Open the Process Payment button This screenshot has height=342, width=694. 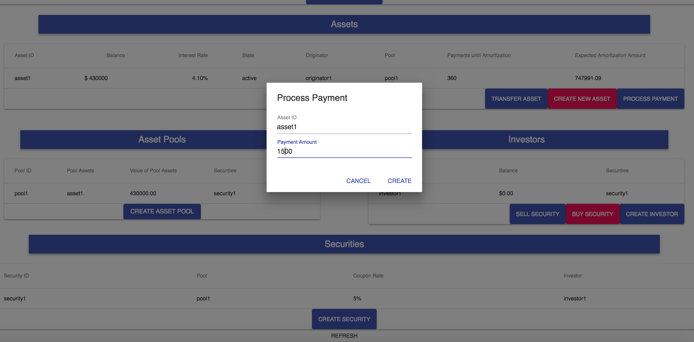coord(650,99)
